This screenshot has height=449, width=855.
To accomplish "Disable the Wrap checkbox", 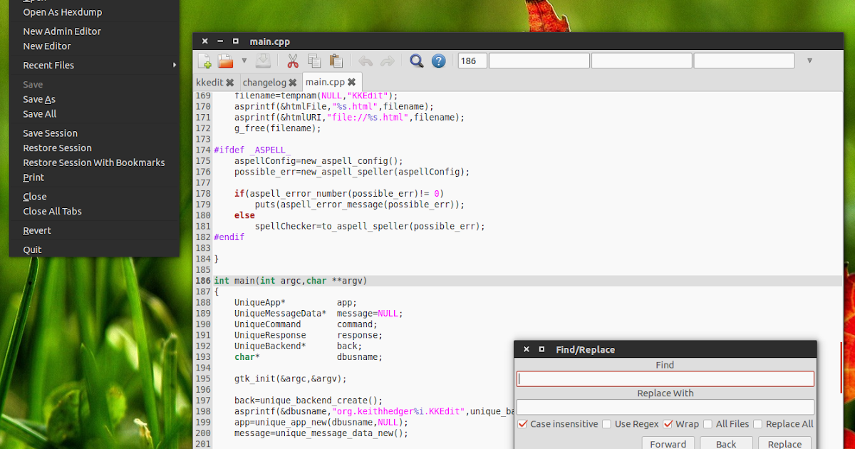I will [x=668, y=423].
